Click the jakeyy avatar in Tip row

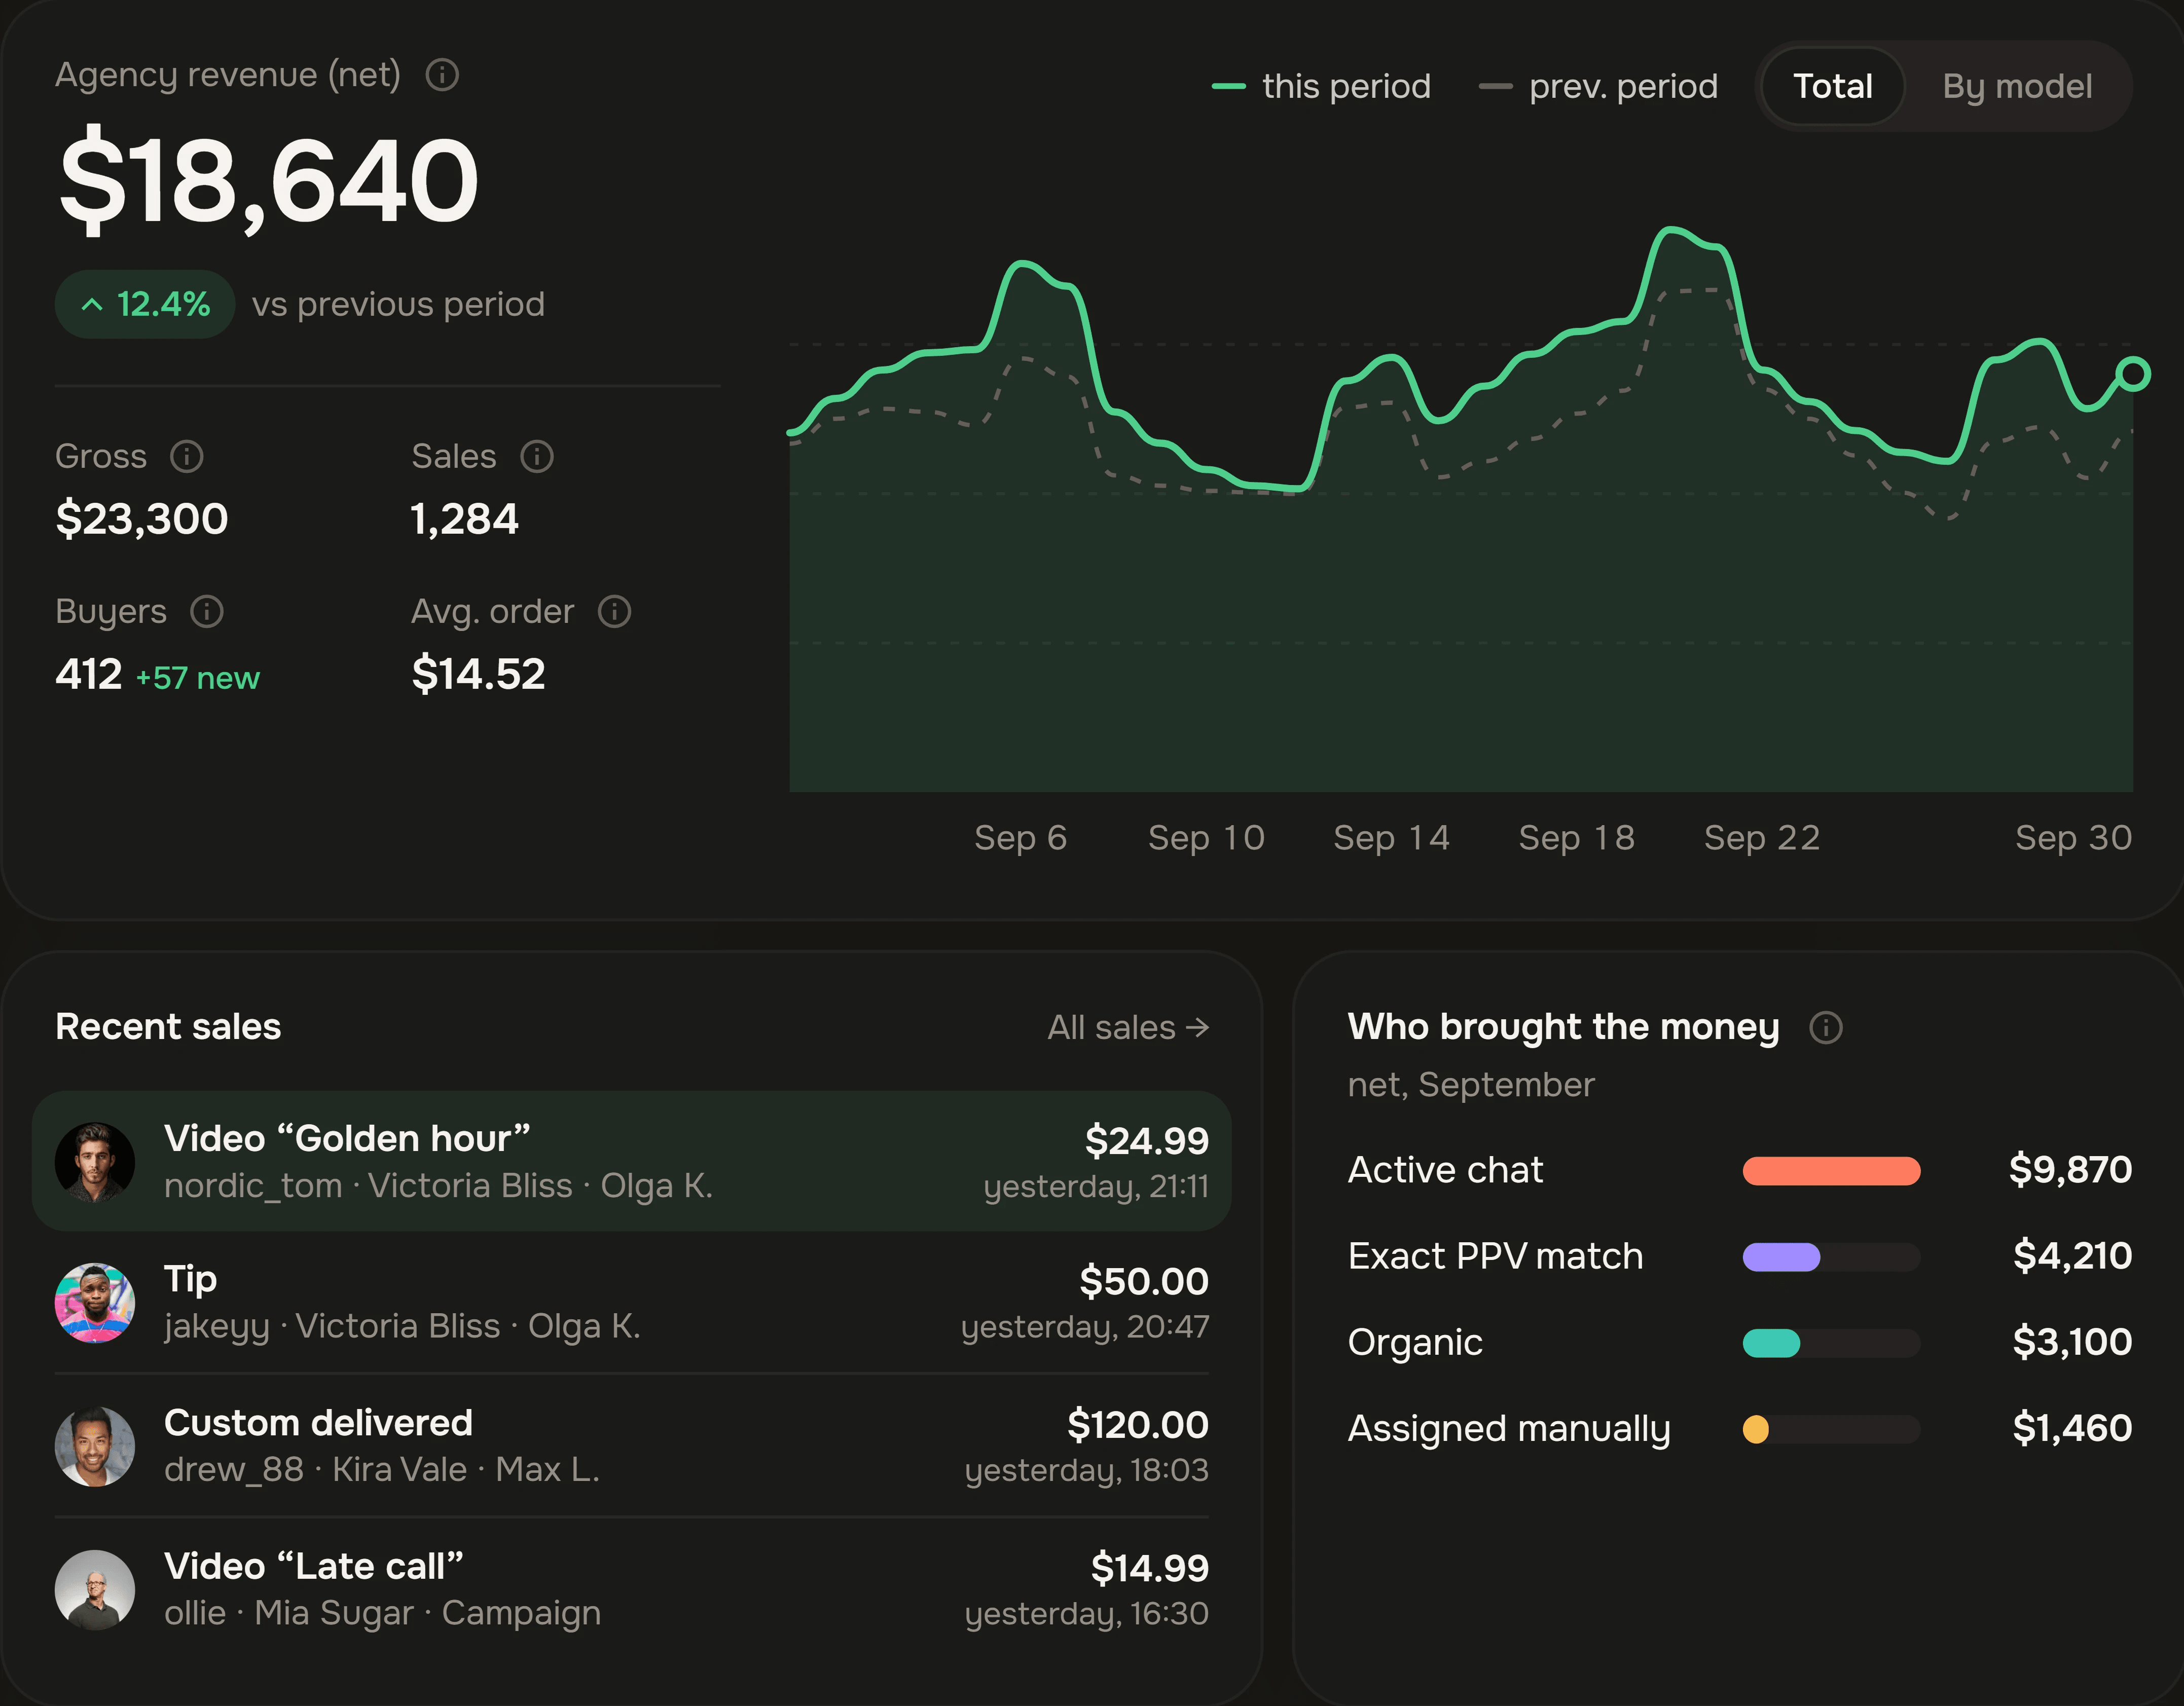[x=95, y=1303]
